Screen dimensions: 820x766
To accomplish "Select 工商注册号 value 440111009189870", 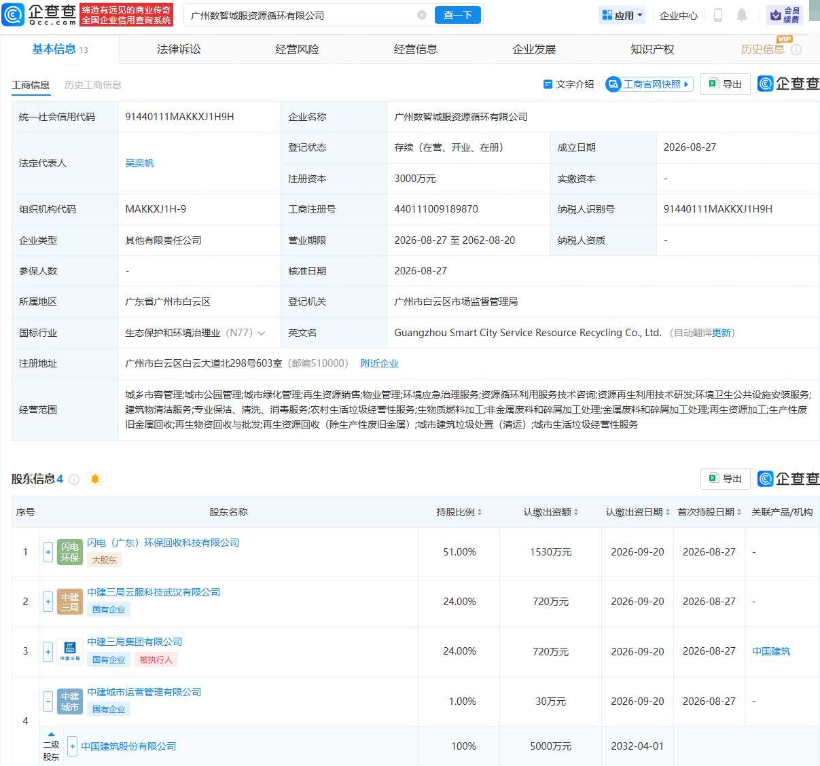I will coord(436,209).
